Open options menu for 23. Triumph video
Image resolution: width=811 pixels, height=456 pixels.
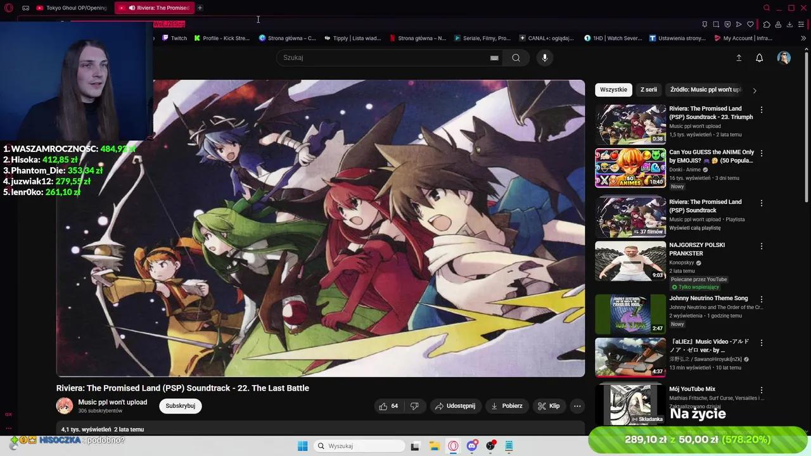pyautogui.click(x=762, y=110)
